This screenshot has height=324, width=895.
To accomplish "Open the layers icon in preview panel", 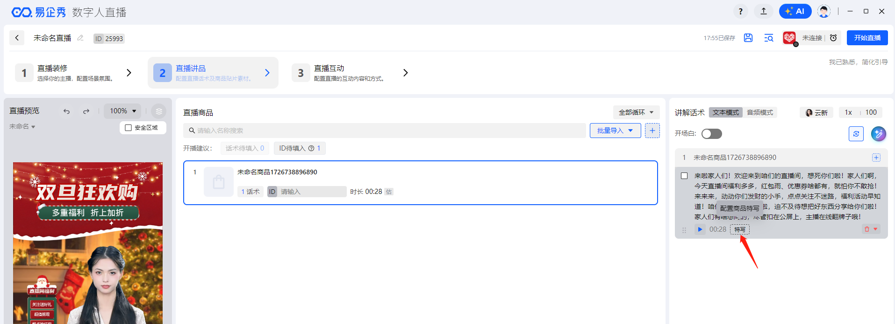I will click(x=159, y=111).
